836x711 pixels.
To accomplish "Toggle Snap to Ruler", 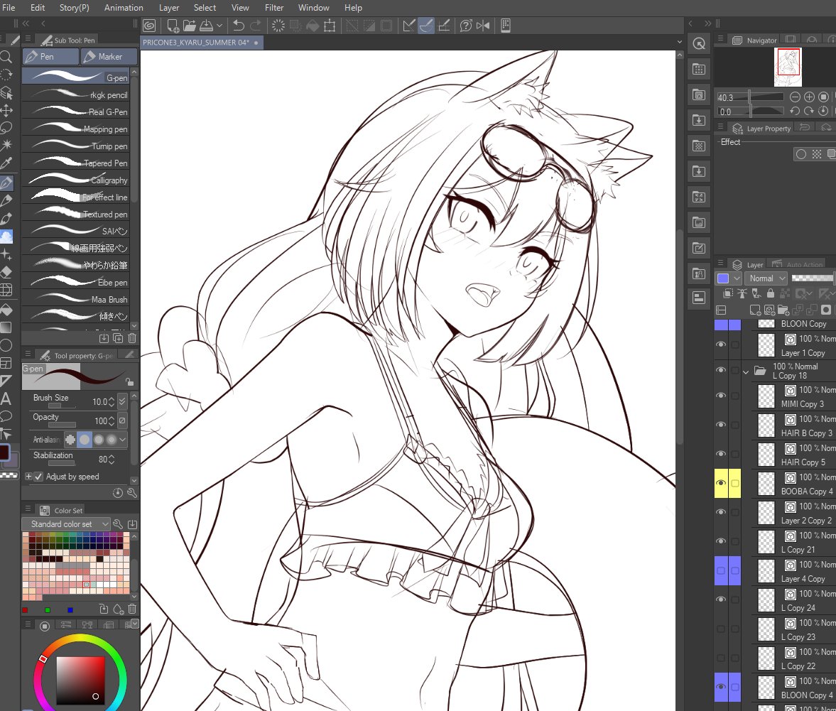I will click(408, 26).
